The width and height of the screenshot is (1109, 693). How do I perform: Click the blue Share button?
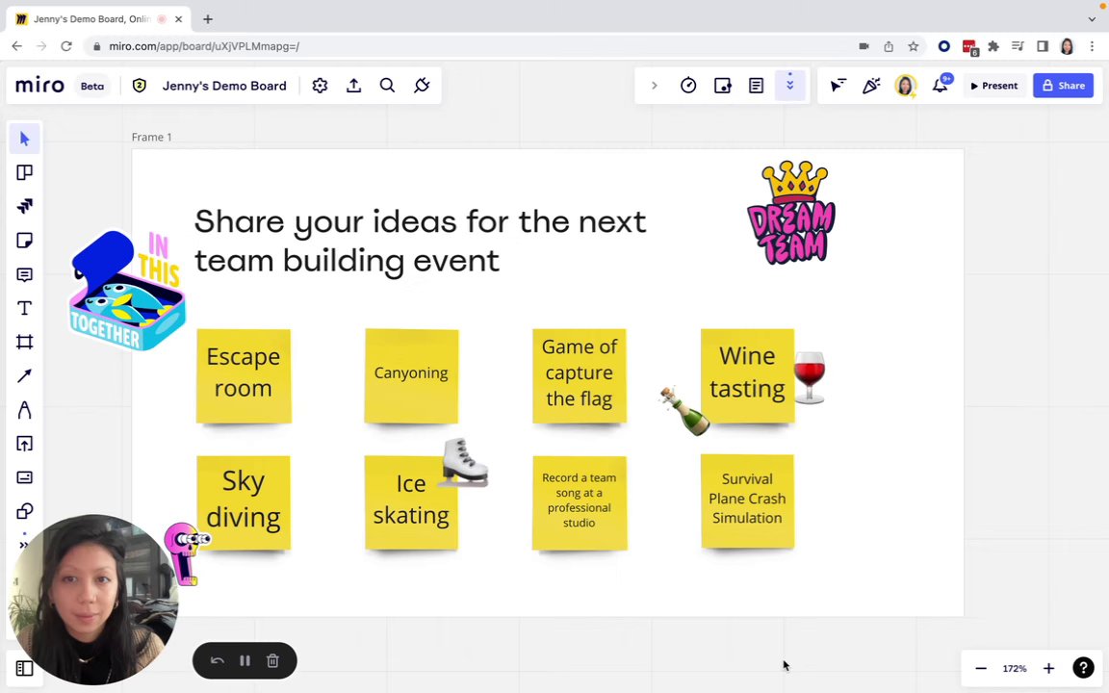tap(1063, 86)
